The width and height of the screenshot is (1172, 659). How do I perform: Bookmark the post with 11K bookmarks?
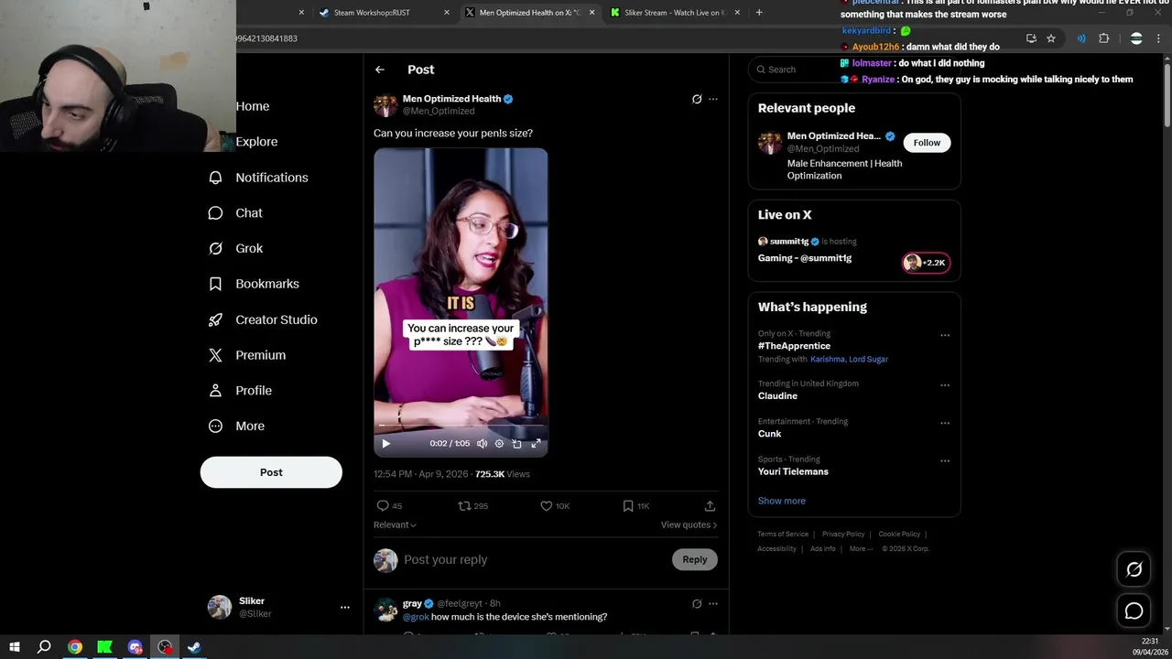628,506
